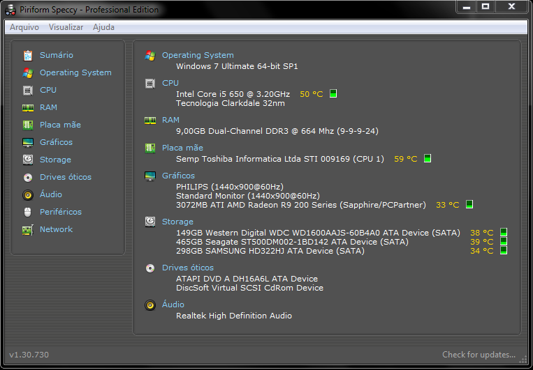Click the Windows flag icon beside the Operating System heading in the summary panel

pyautogui.click(x=150, y=55)
